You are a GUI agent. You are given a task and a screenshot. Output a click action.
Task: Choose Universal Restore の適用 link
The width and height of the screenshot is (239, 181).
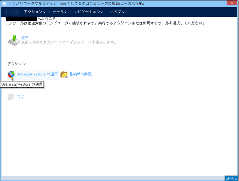37,74
